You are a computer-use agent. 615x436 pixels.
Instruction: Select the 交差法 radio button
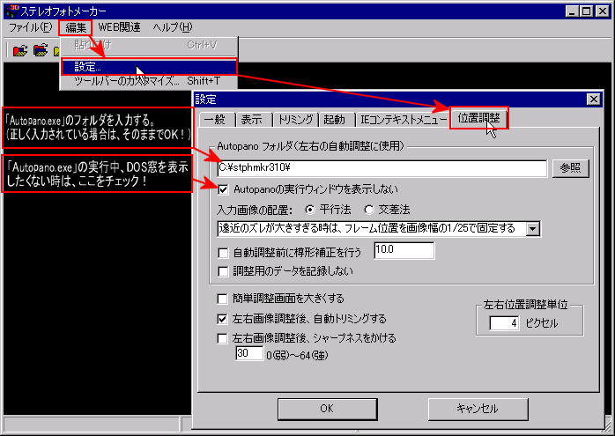point(368,210)
